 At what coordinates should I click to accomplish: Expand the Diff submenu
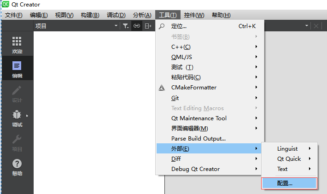(209, 159)
